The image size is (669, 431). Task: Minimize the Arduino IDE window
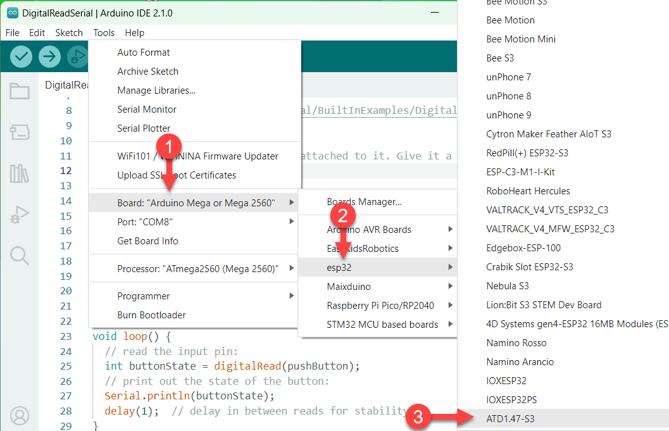[x=435, y=13]
